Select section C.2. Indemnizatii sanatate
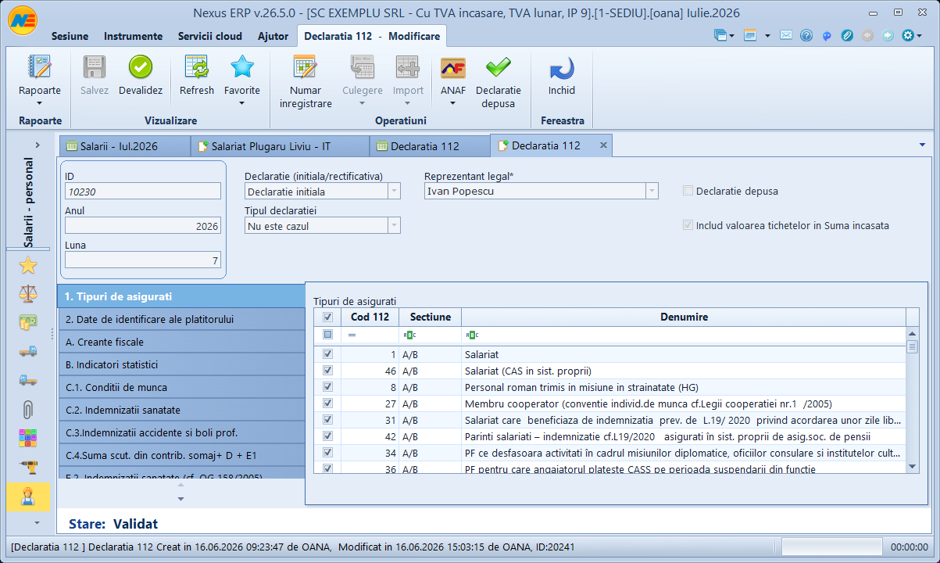The image size is (940, 563). 180,410
